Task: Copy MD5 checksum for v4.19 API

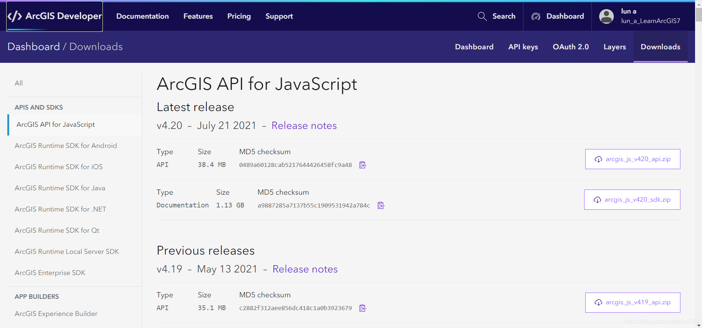Action: pyautogui.click(x=363, y=308)
